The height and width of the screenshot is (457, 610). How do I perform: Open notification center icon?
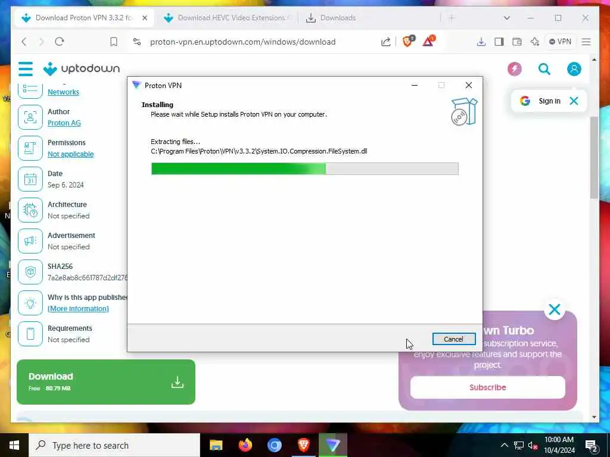click(x=592, y=446)
